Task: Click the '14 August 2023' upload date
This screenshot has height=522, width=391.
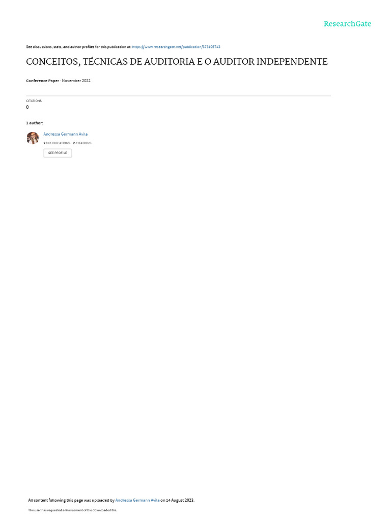Action: pos(180,500)
